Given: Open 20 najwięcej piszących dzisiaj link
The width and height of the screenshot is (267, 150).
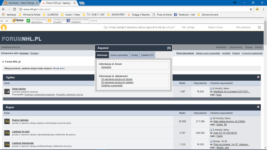Looking at the screenshot, I should coord(117,79).
